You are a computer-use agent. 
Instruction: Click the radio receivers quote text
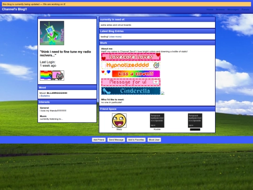click(x=65, y=53)
